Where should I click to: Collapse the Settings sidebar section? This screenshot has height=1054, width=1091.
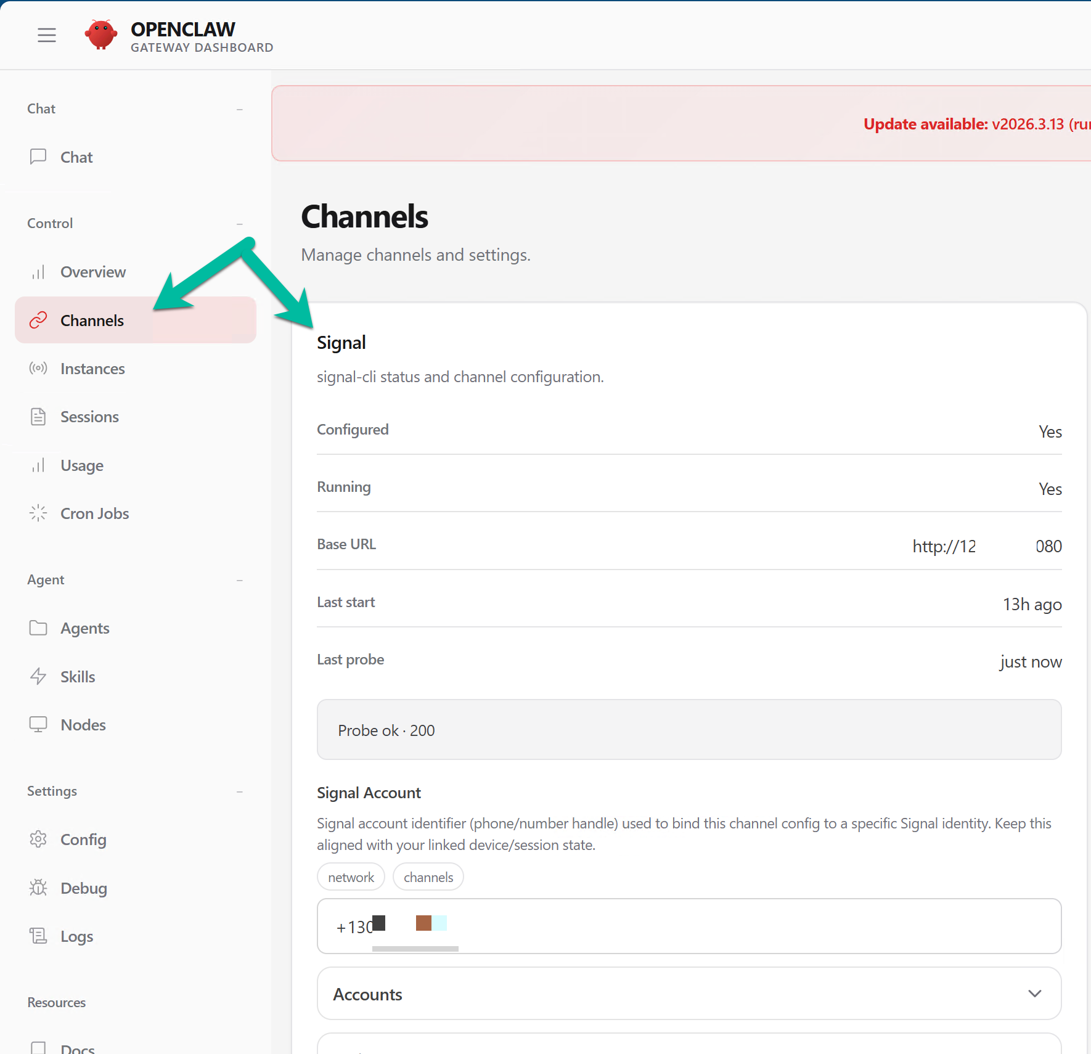(x=239, y=791)
